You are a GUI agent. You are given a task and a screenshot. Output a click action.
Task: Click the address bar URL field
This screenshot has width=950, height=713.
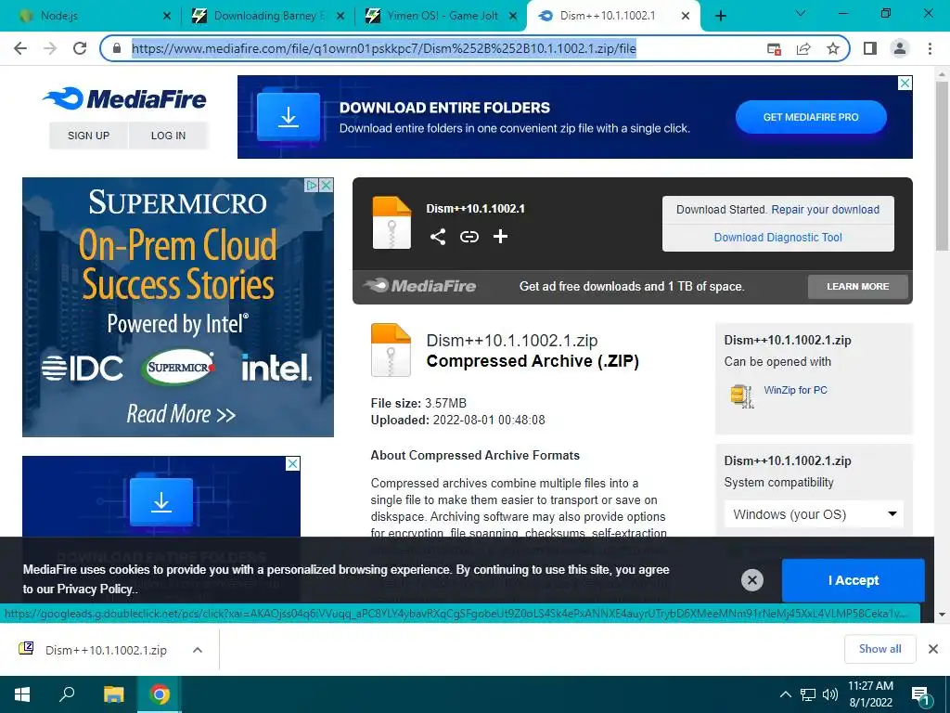click(x=384, y=48)
